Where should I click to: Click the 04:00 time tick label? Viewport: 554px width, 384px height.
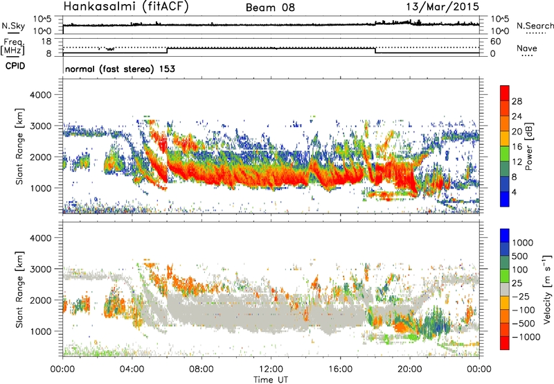(x=132, y=369)
